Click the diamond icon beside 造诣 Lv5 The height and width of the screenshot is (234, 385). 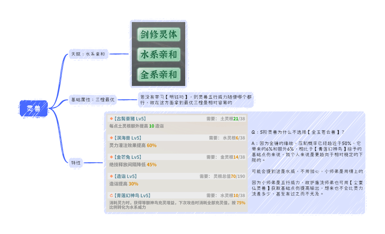(x=111, y=176)
